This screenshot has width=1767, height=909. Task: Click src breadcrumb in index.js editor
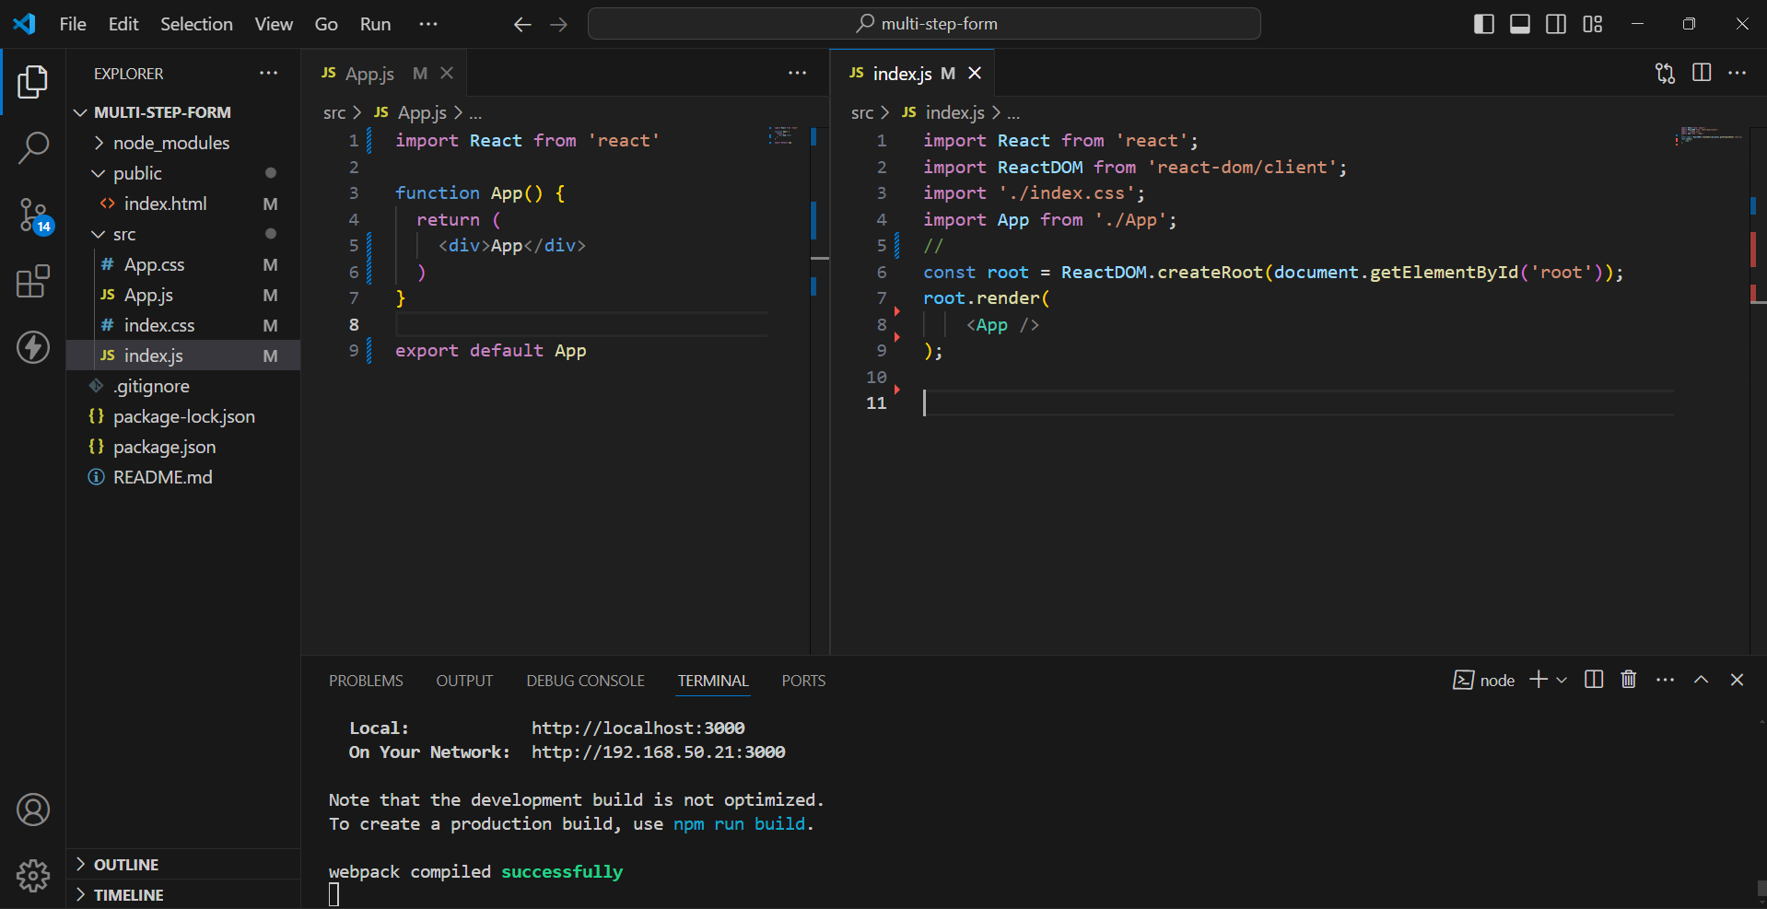[x=862, y=112]
